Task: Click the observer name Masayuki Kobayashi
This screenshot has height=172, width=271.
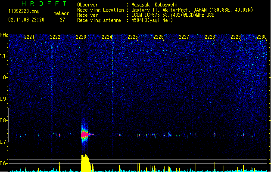Action: point(155,5)
